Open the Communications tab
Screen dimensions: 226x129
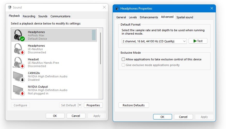[x=60, y=16]
